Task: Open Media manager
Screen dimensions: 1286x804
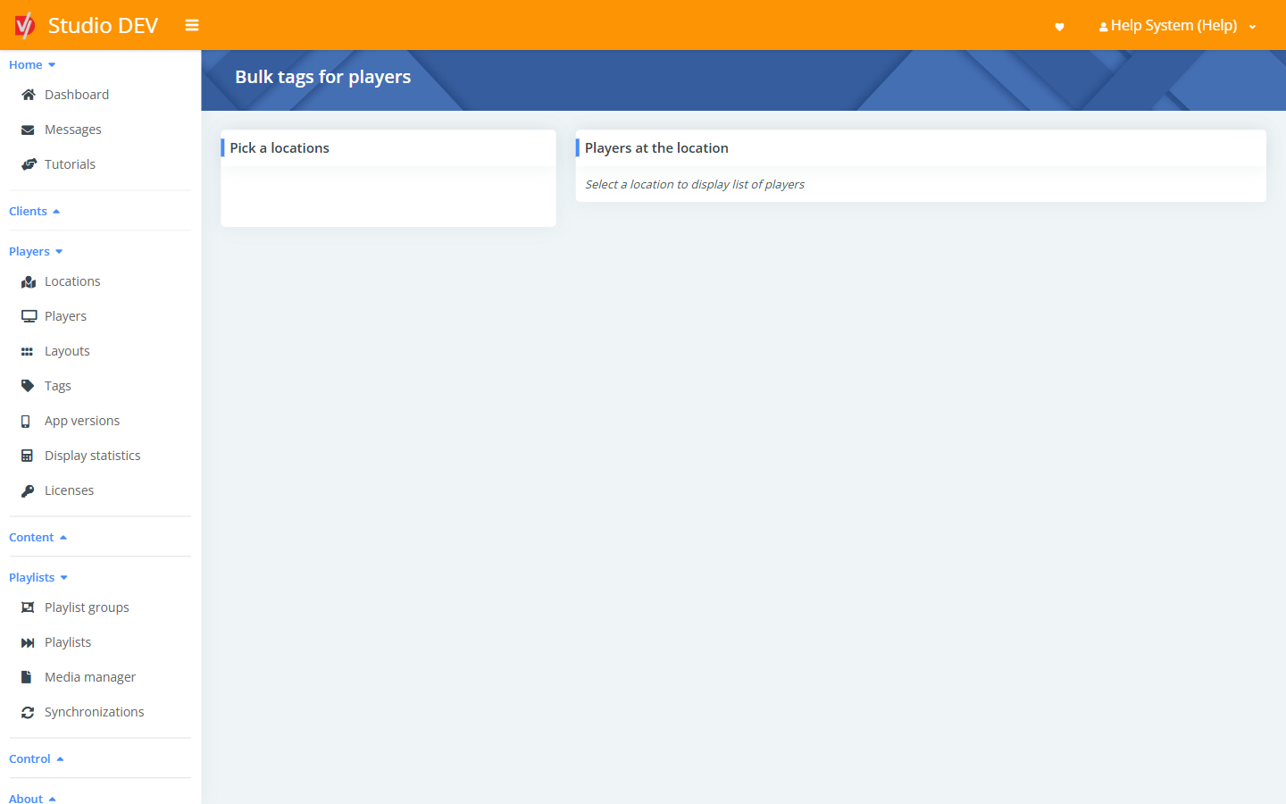Action: [90, 677]
